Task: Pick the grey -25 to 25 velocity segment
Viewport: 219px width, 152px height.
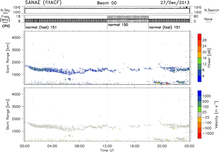Action: (x=200, y=114)
